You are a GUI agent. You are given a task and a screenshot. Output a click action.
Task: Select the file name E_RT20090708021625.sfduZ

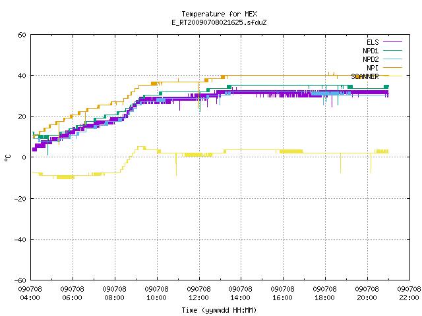click(x=219, y=22)
